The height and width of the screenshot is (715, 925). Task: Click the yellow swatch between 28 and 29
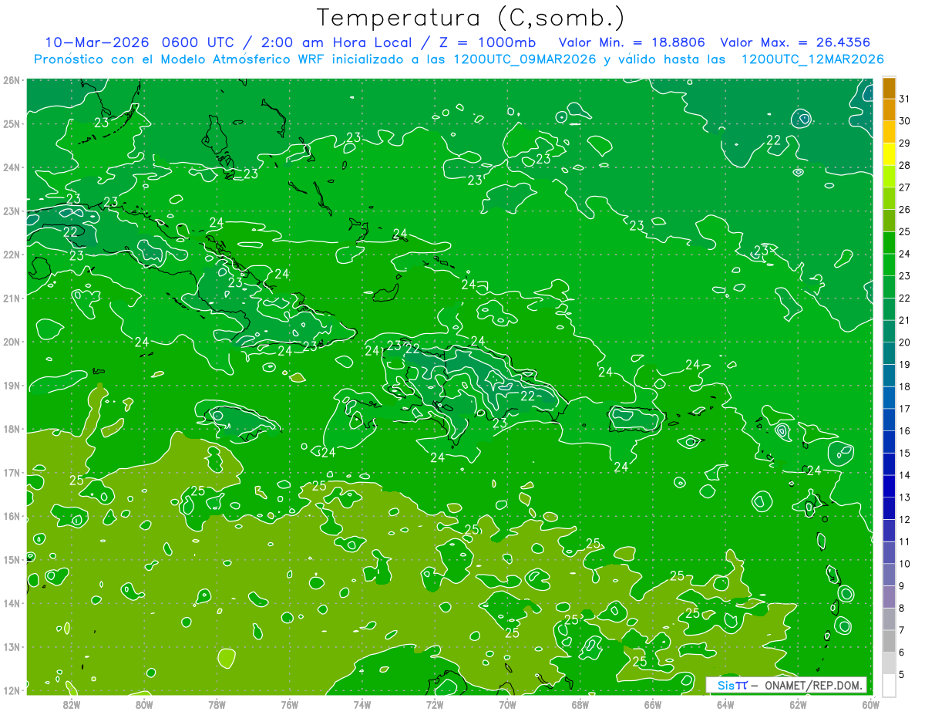coord(889,153)
